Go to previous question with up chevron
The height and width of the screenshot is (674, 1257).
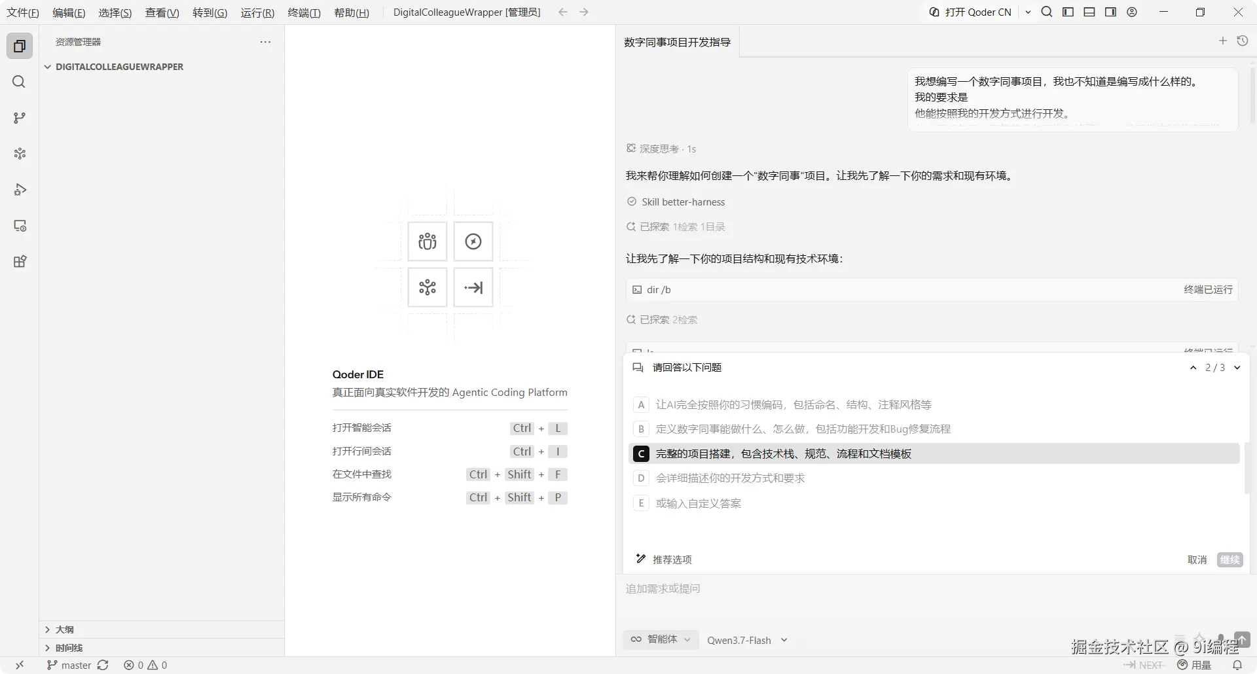[1193, 368]
